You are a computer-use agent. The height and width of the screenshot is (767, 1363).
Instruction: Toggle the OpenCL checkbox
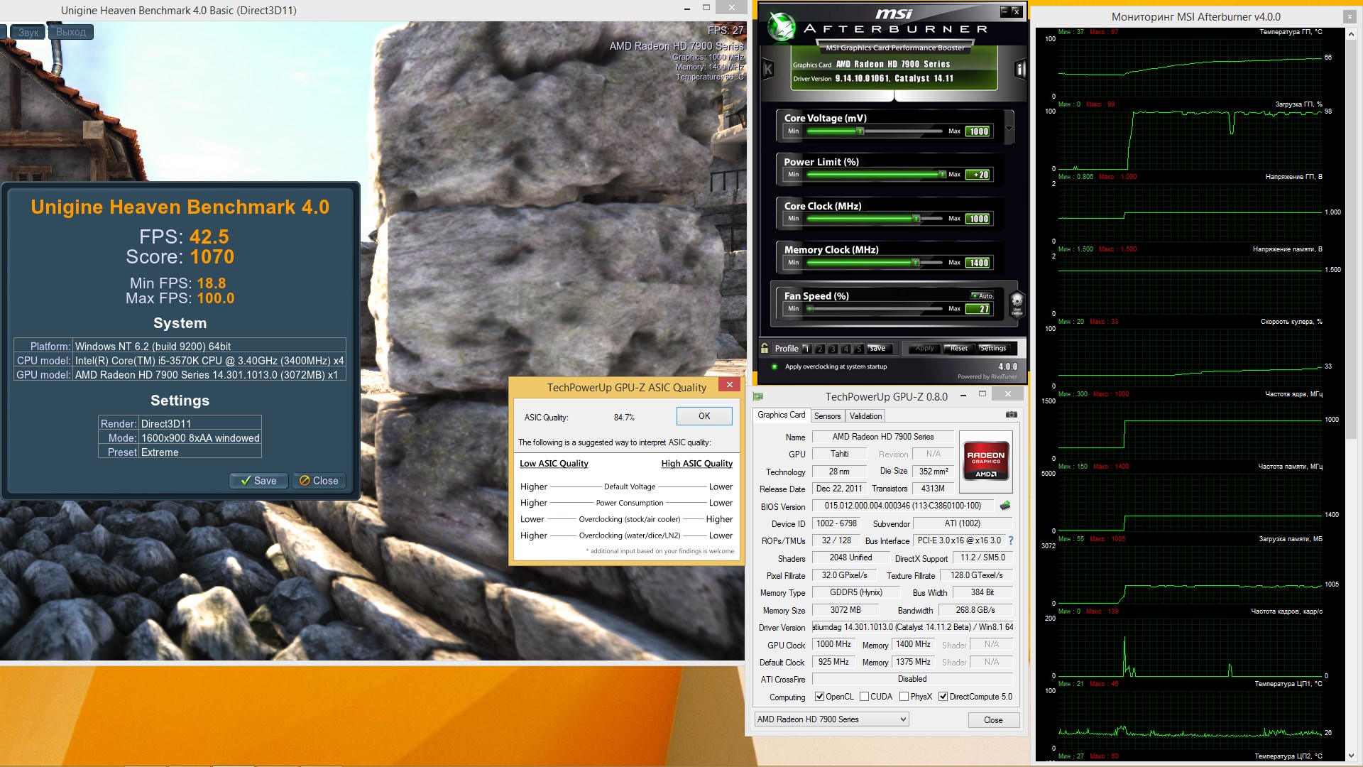pyautogui.click(x=819, y=697)
